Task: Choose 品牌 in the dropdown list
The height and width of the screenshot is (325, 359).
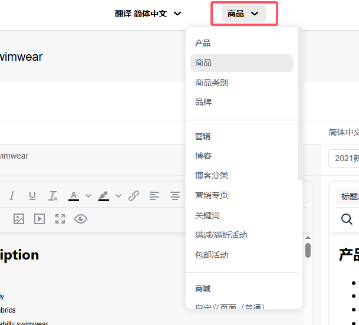Action: (203, 102)
